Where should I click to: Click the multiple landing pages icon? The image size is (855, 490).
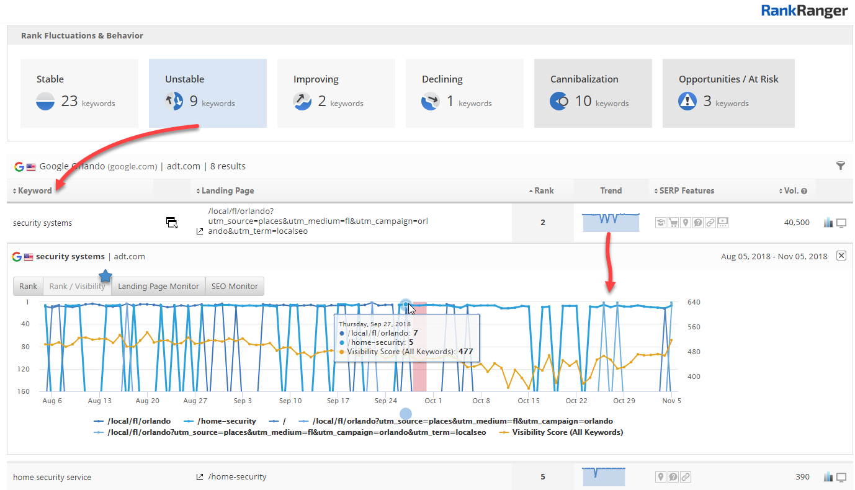(172, 223)
